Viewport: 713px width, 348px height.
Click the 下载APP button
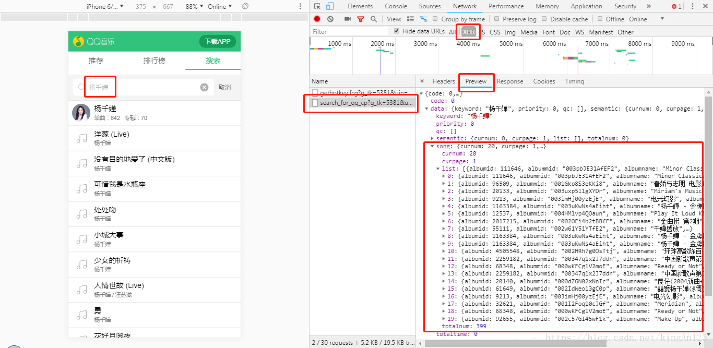click(x=218, y=42)
